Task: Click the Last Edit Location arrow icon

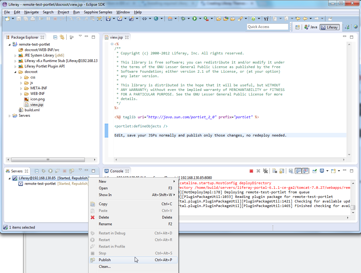Action: [x=298, y=19]
